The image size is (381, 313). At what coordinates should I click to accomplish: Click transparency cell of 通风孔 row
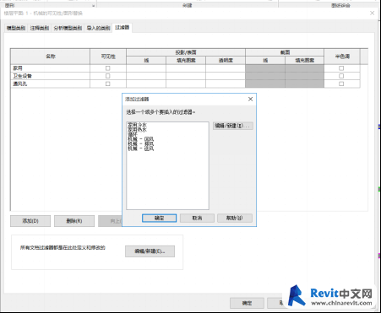pyautogui.click(x=226, y=84)
